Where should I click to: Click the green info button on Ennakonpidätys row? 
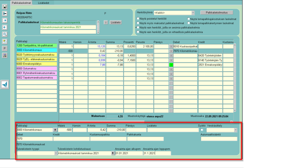[x=171, y=65]
